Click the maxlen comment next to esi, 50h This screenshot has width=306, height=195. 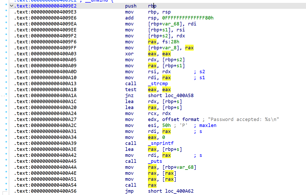[208, 125]
